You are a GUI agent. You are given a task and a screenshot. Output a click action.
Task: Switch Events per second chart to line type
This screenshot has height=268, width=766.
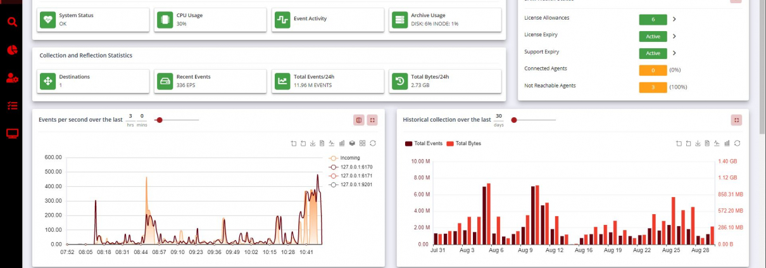coord(332,143)
